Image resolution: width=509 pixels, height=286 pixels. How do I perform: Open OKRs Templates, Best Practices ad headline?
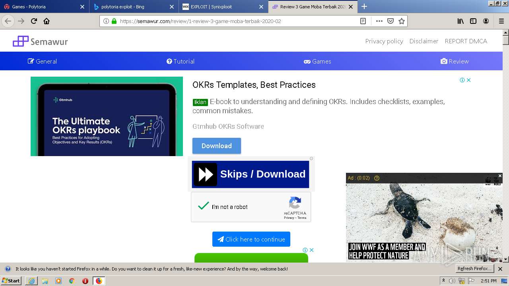click(254, 85)
